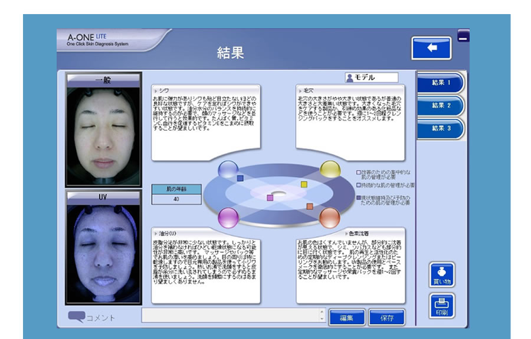Click the purple sphere near the oil panel
This screenshot has height=339, width=531.
click(x=228, y=218)
